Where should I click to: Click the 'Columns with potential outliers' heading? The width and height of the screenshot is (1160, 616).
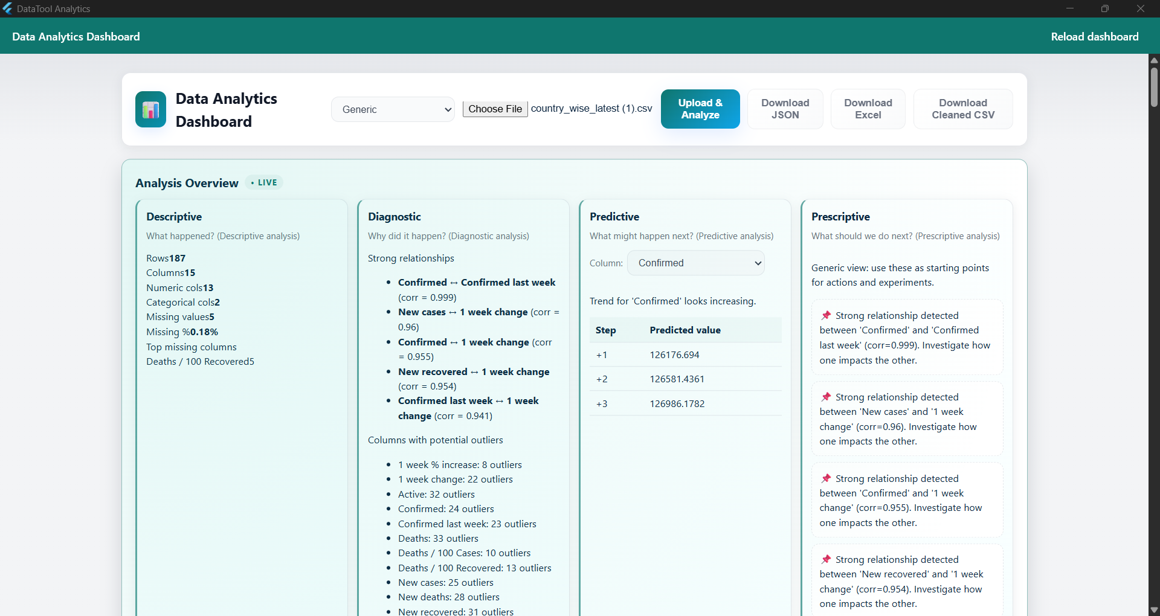click(435, 440)
